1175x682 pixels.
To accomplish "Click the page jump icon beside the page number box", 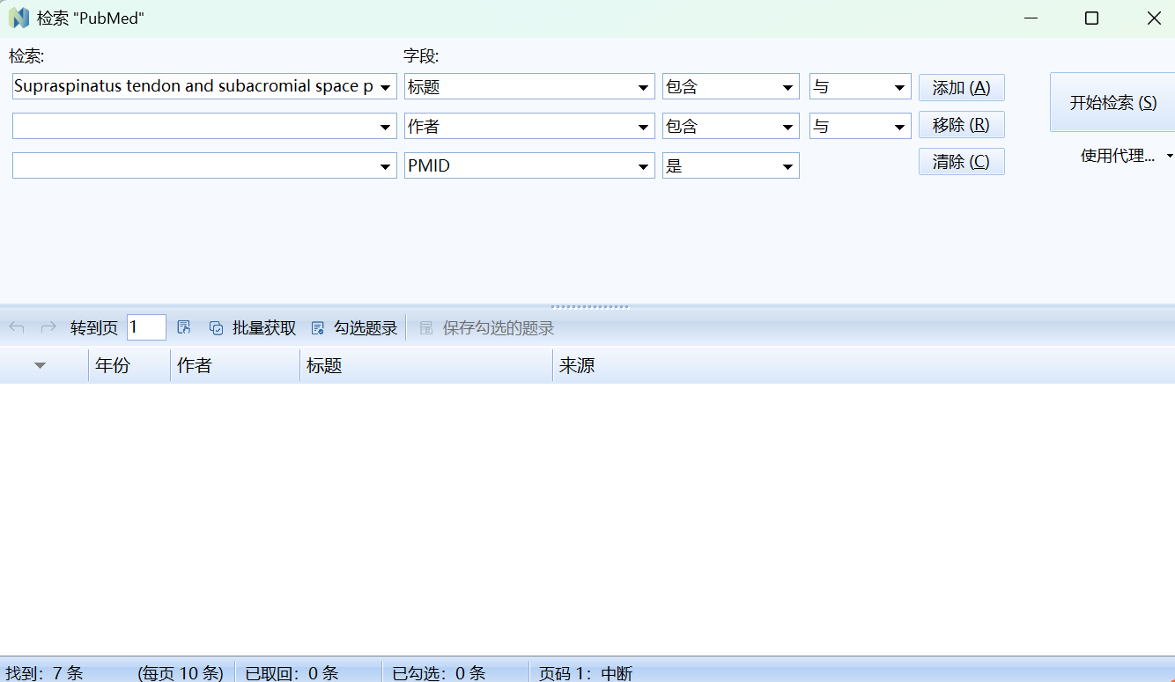I will tap(184, 328).
